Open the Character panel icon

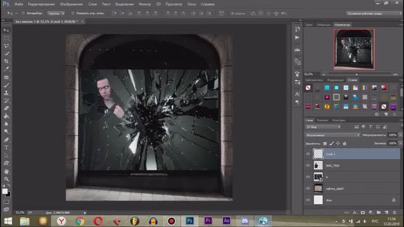(297, 94)
